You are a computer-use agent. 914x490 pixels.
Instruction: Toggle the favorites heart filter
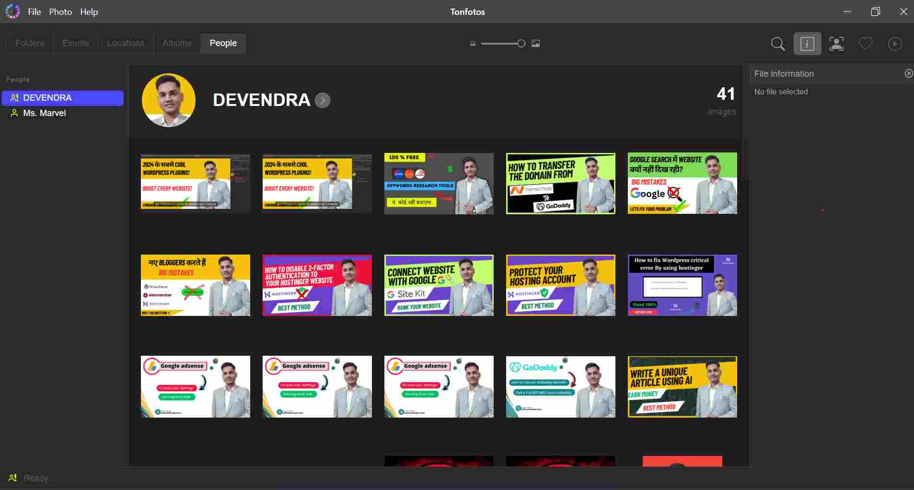(866, 44)
